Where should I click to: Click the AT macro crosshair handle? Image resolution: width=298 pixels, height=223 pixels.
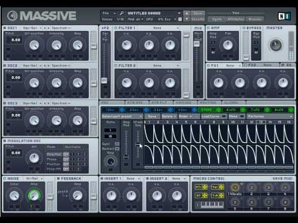205,195
